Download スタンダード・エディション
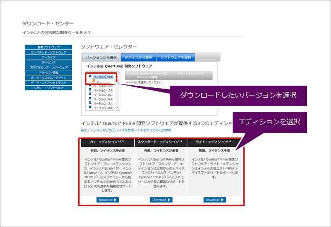This screenshot has height=227, width=331. pyautogui.click(x=161, y=200)
